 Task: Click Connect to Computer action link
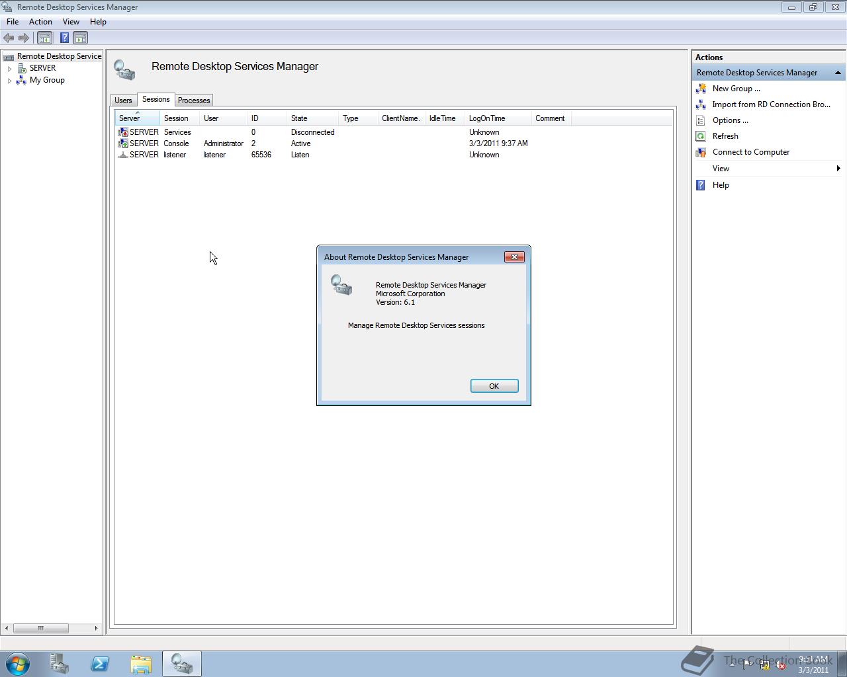click(751, 152)
